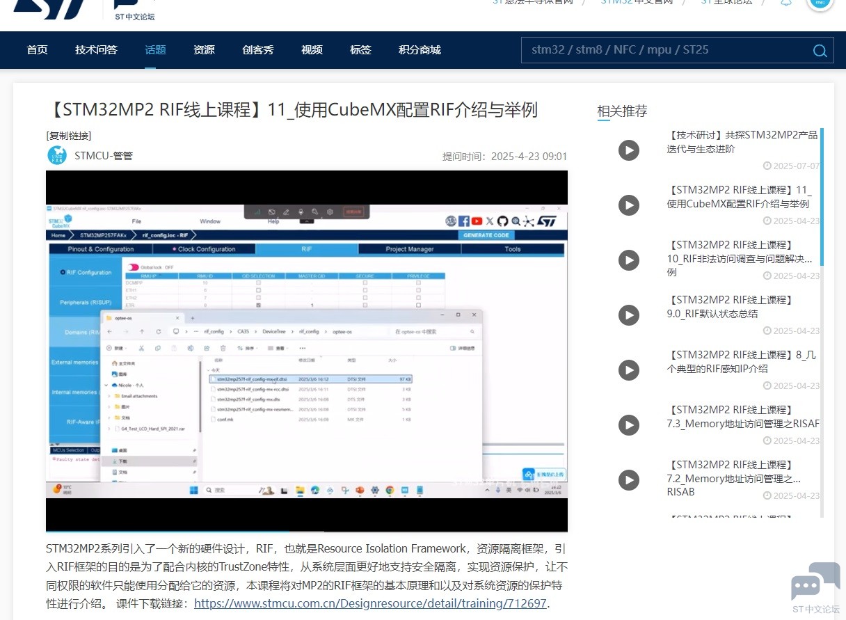
Task: Click the search magnifier icon
Action: point(820,50)
